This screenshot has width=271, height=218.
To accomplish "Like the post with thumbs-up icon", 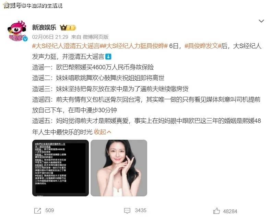I will 216,211.
